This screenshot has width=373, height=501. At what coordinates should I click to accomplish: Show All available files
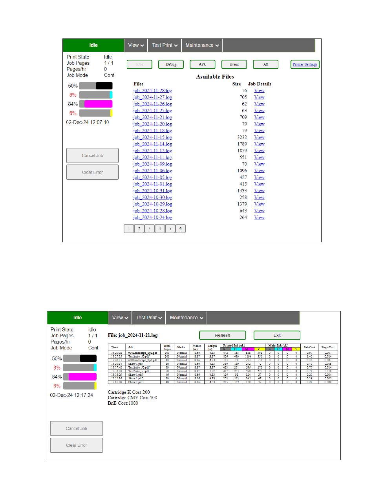tap(266, 64)
